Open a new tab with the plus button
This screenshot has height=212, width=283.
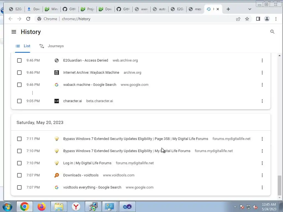tap(228, 9)
